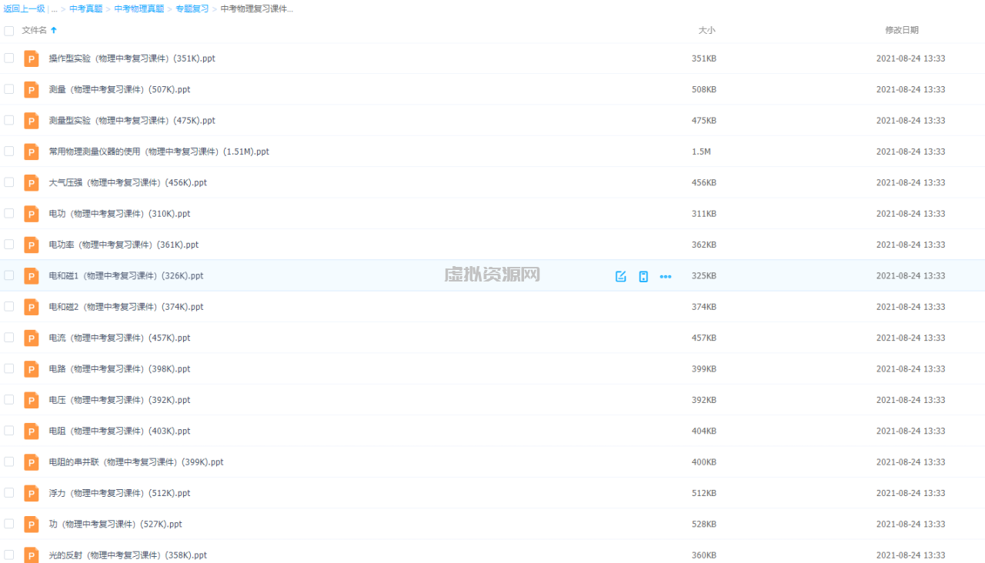Check the box for 电功率 file
Viewport: 985px width, 563px height.
pos(9,244)
